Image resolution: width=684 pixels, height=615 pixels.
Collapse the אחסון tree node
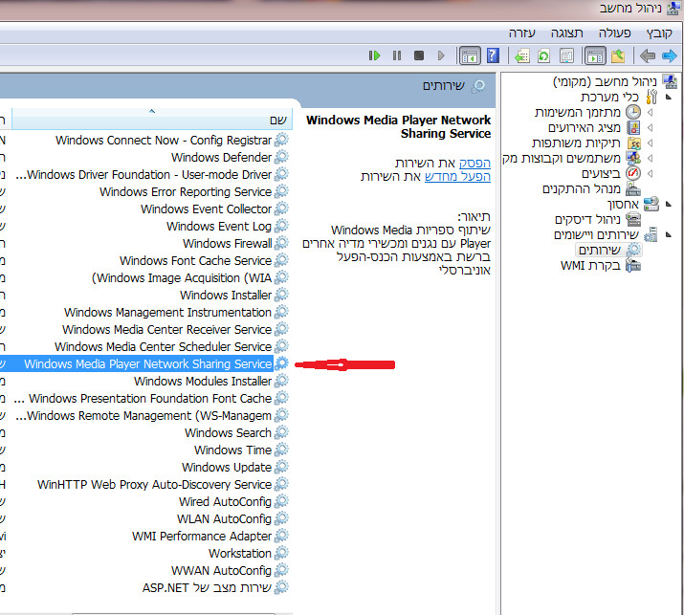pos(669,204)
